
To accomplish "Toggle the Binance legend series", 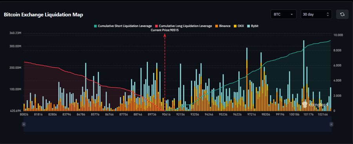I will pyautogui.click(x=223, y=26).
